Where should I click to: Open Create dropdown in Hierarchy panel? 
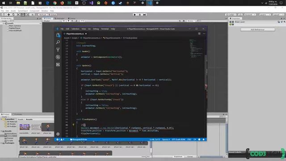[4, 21]
